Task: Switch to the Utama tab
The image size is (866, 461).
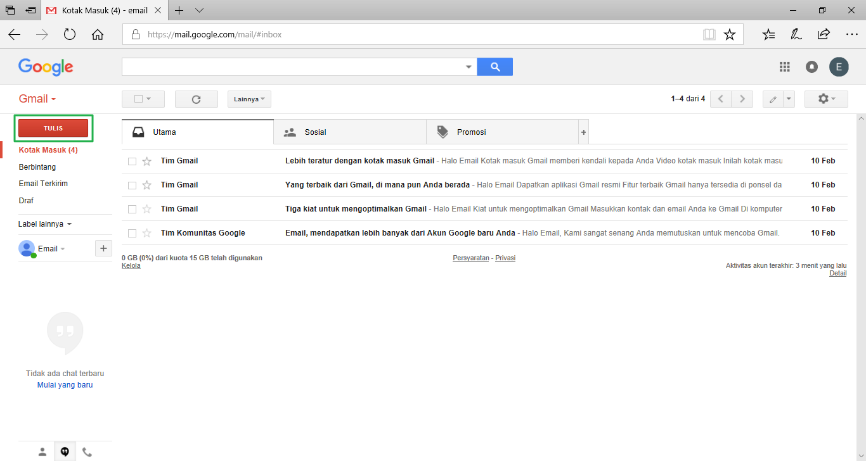Action: (x=198, y=132)
